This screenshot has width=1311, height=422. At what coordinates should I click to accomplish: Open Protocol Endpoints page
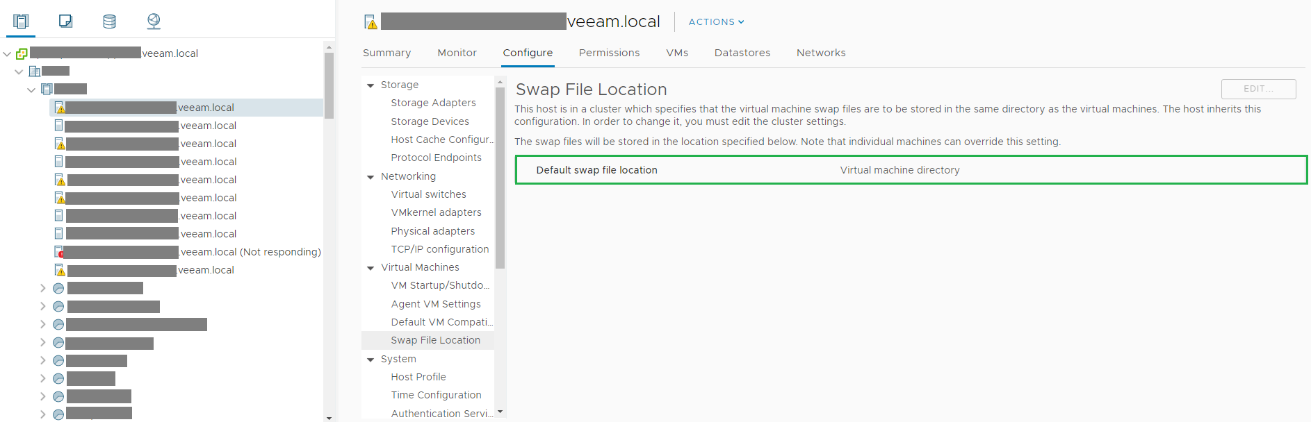pos(436,158)
